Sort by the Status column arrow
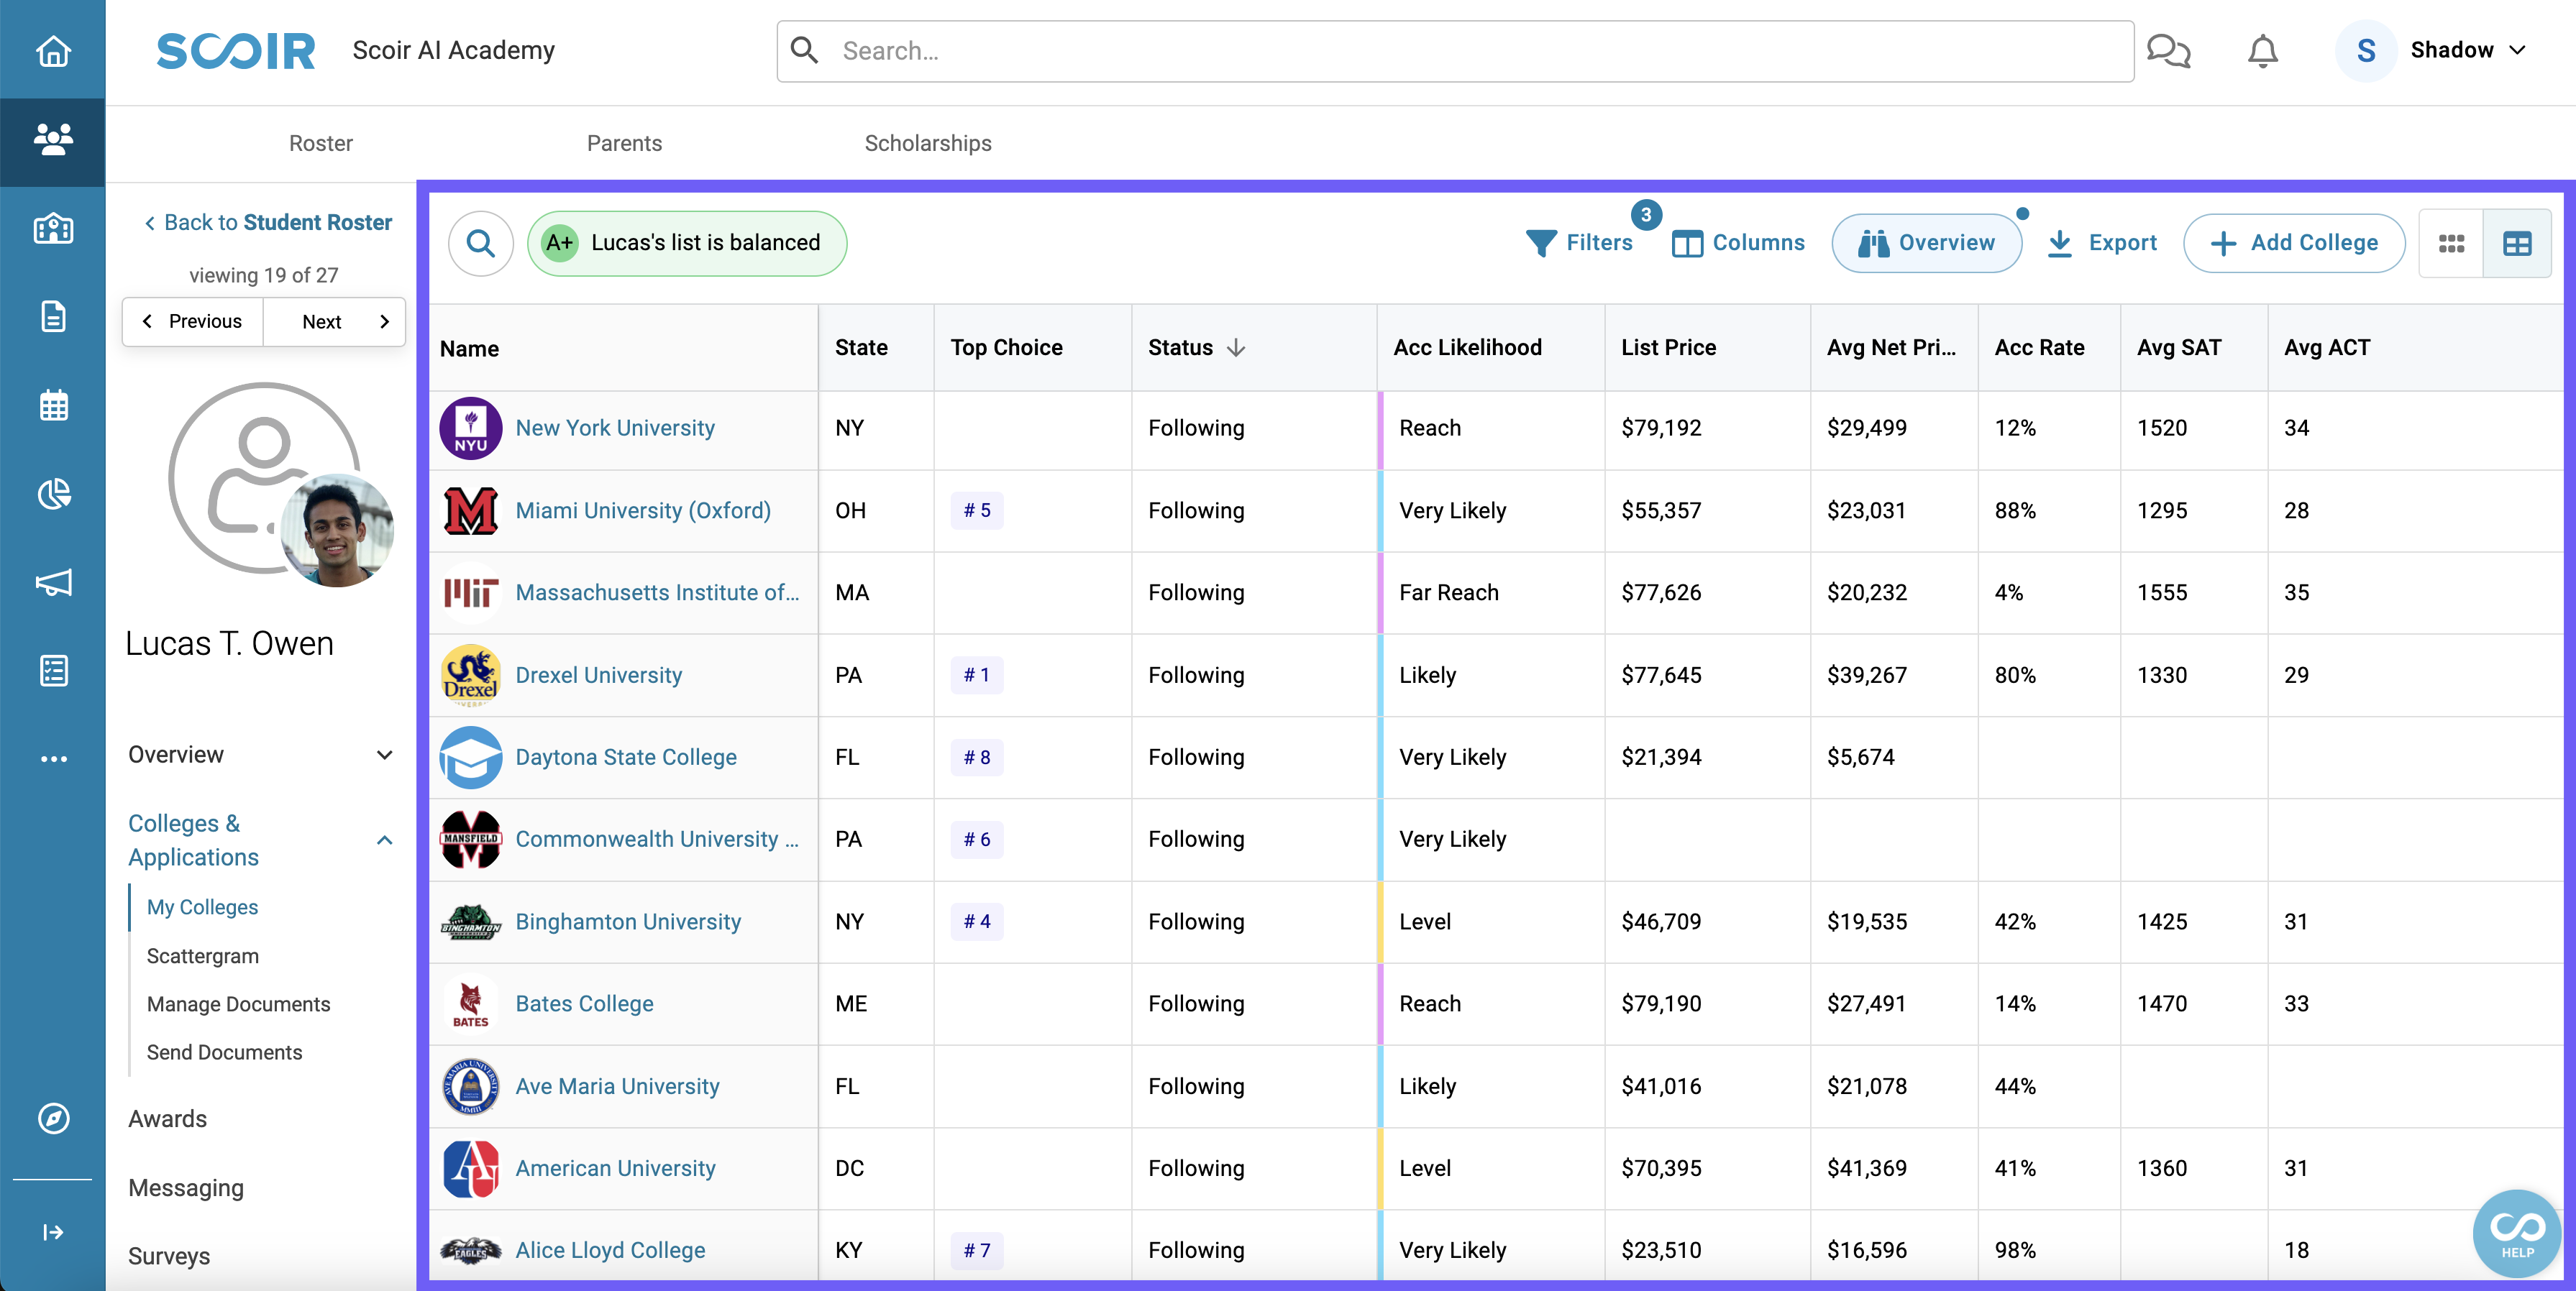 (1235, 348)
